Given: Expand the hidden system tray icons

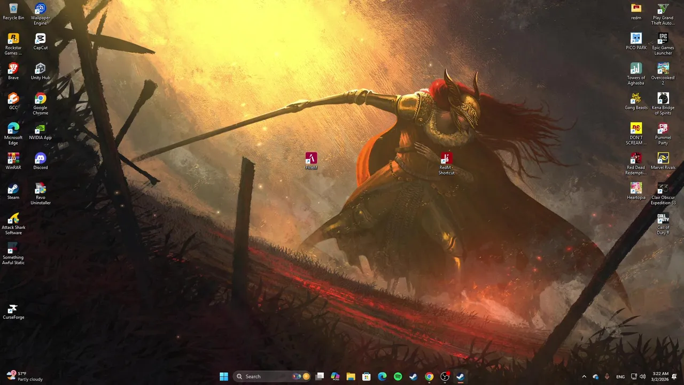Looking at the screenshot, I should click(x=584, y=376).
